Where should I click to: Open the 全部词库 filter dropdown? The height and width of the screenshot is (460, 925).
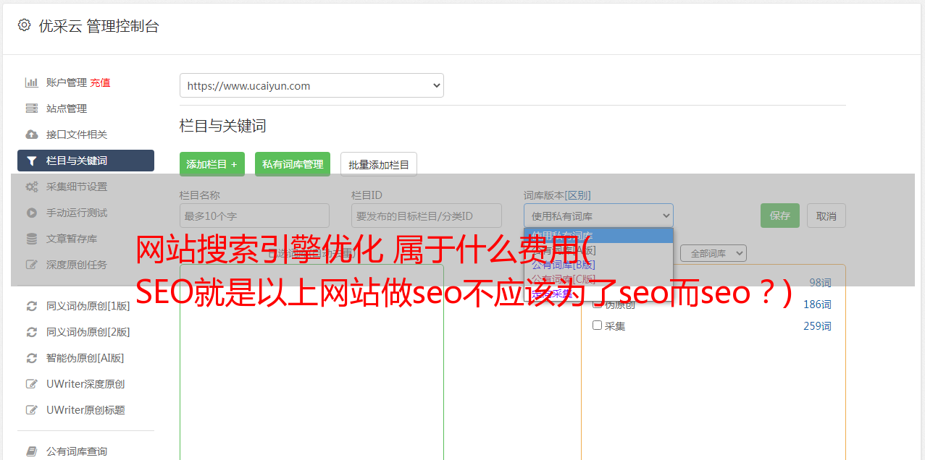[713, 253]
